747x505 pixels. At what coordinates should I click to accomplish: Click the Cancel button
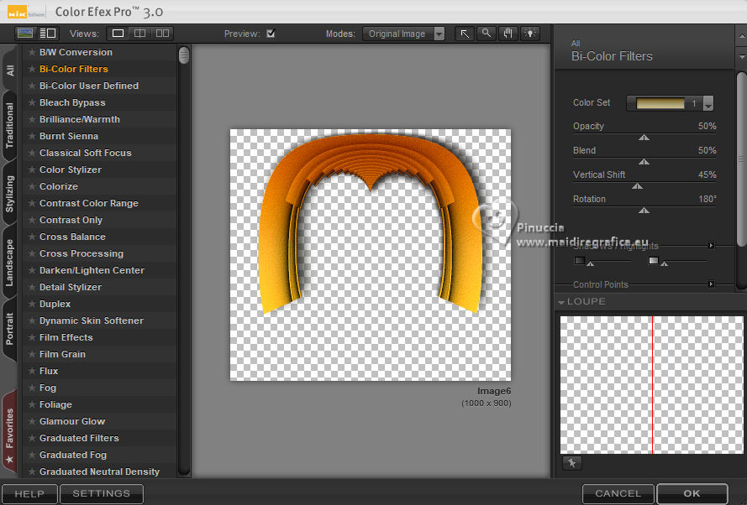pos(618,493)
